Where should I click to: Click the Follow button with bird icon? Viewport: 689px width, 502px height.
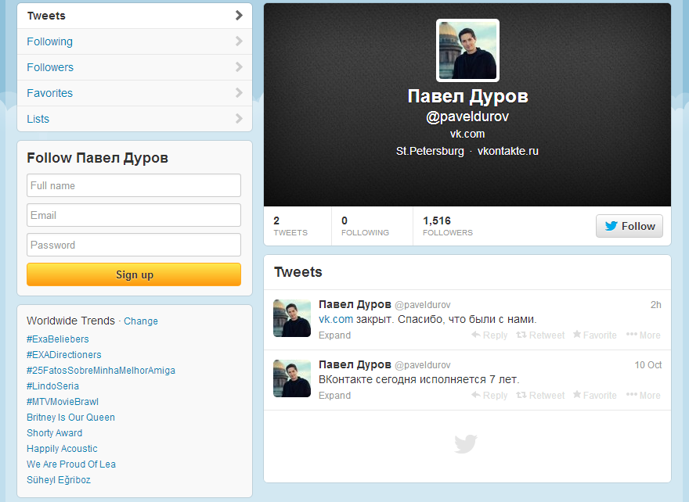pos(629,226)
